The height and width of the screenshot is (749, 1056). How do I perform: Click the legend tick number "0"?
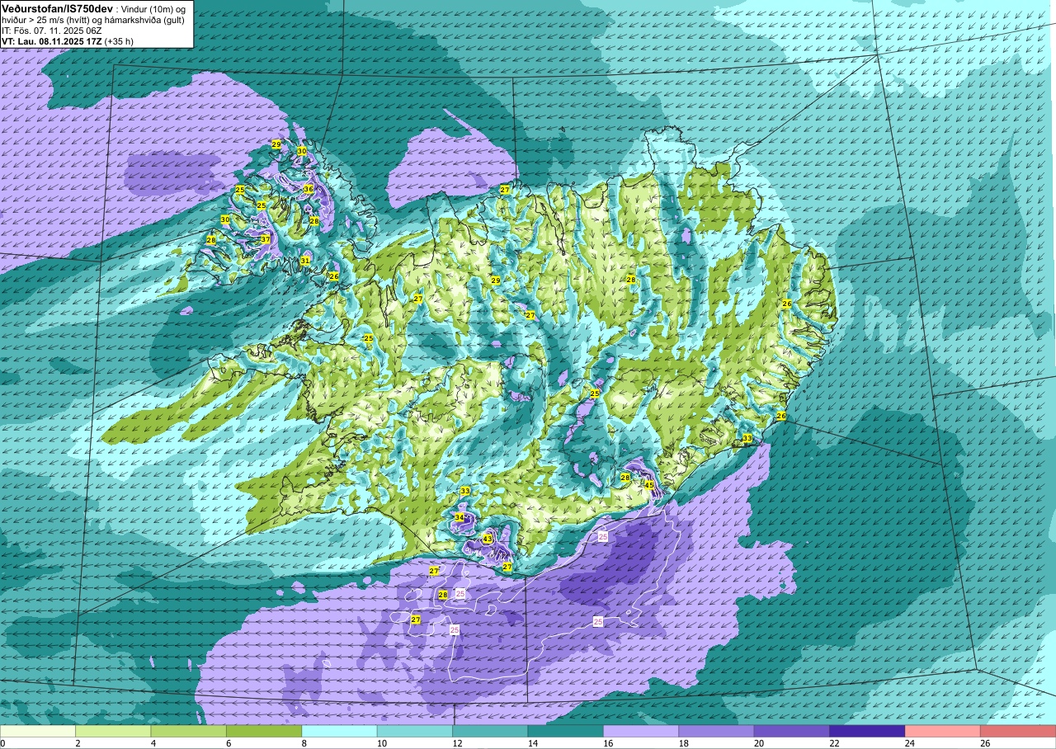[x=3, y=743]
